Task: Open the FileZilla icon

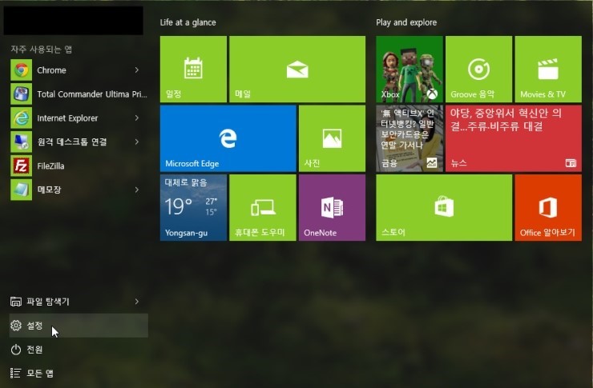Action: 21,166
